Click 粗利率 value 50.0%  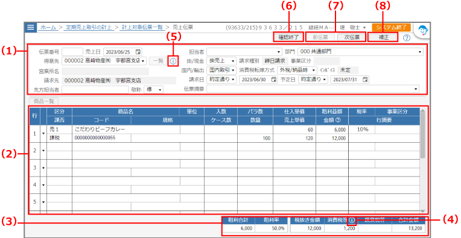272,228
